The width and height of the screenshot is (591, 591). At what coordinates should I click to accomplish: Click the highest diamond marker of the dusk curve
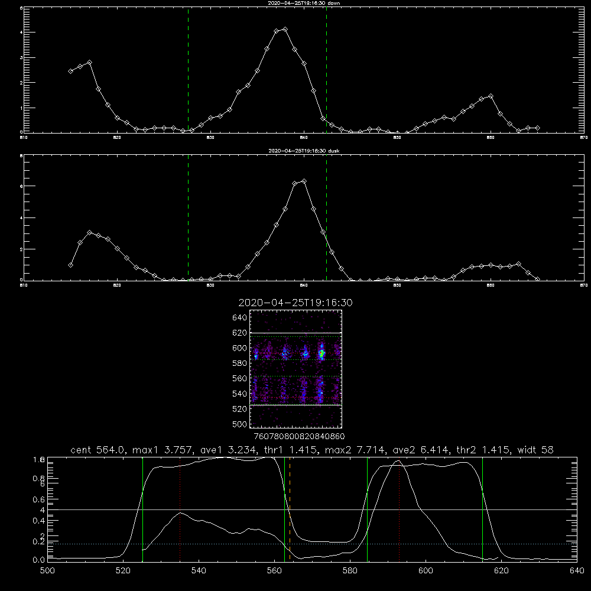[x=304, y=181]
